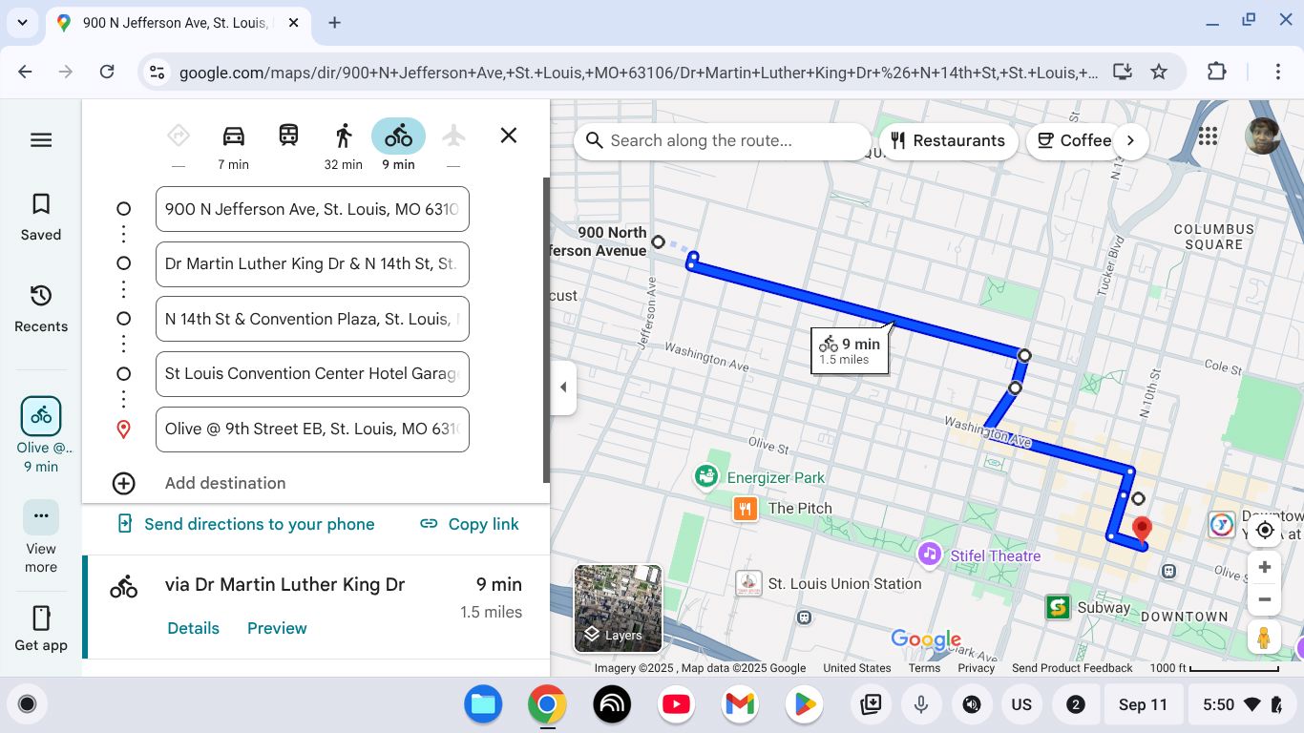Open route Details link
This screenshot has height=733, width=1304.
click(x=193, y=628)
